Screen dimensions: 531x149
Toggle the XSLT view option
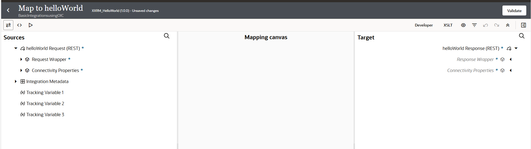448,25
